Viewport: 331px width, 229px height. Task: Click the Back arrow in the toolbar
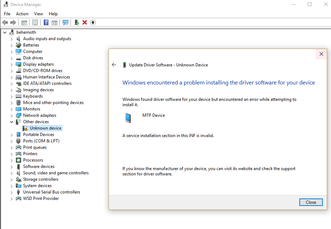pos(5,22)
